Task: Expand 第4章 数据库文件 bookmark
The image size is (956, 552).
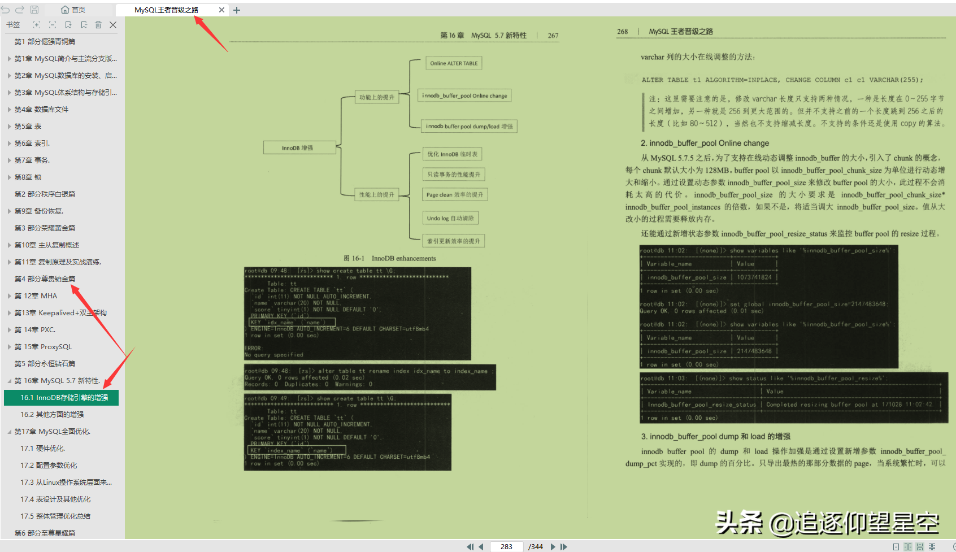Action: pyautogui.click(x=9, y=110)
